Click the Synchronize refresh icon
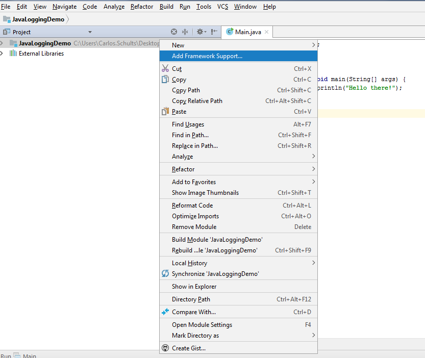Viewport: 425px width, 358px height. pos(165,274)
